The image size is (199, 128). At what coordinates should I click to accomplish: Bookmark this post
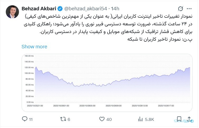click(179, 119)
